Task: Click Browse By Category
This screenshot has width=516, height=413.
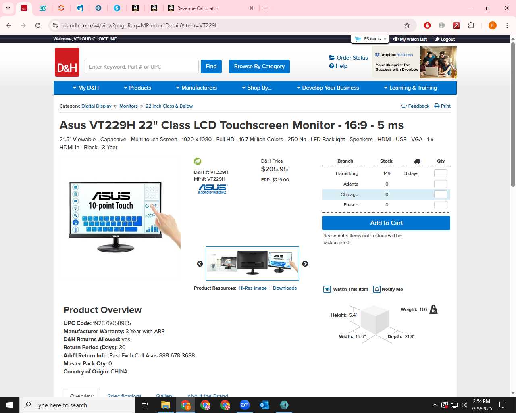Action: [259, 67]
